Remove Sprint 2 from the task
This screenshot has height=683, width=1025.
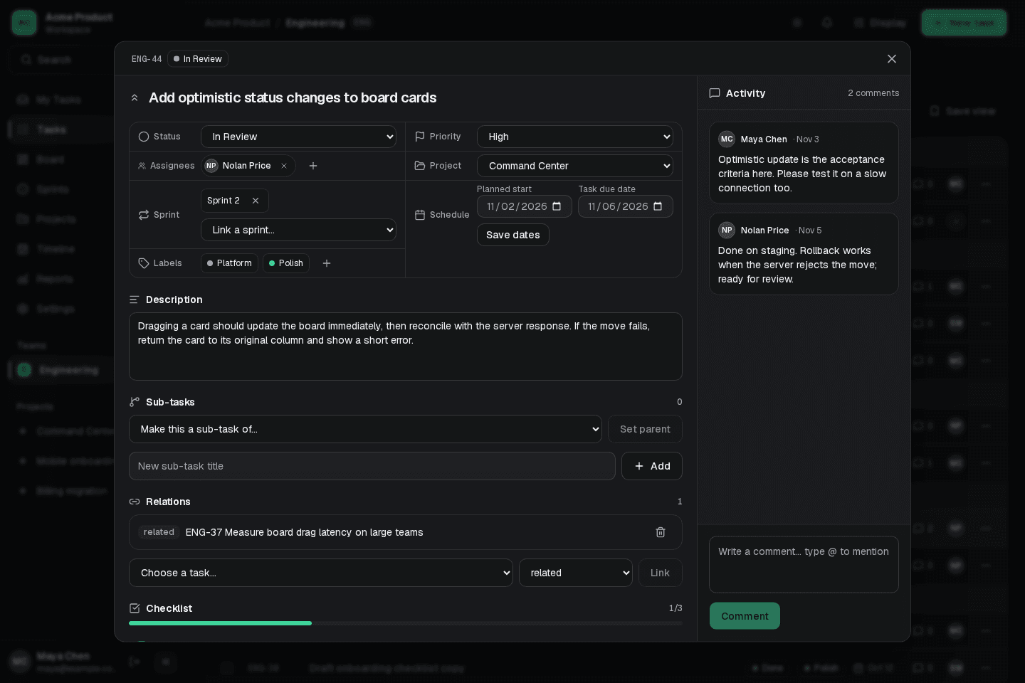pos(256,201)
